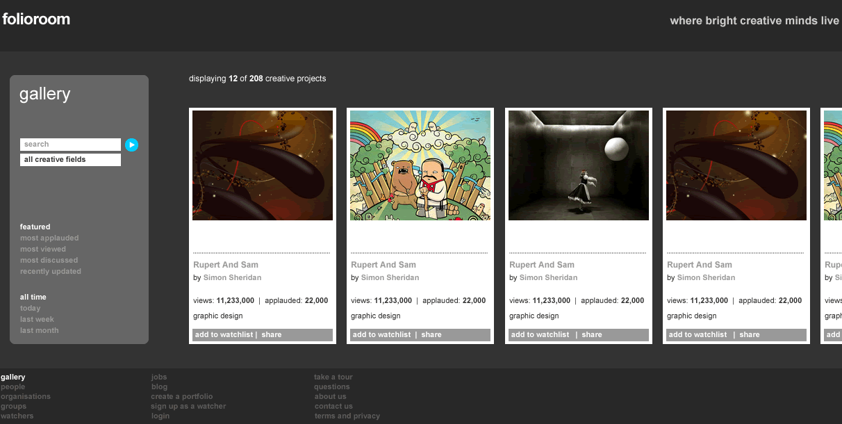Screen dimensions: 842x424
Task: Click add to watchlist on first card
Action: [x=224, y=335]
